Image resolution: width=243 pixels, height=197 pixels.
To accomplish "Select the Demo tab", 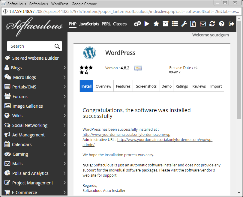I will (x=166, y=86).
